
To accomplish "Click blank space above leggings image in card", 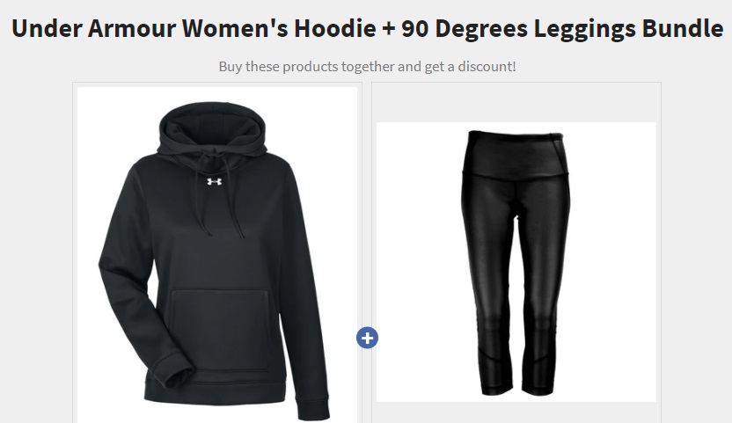I will click(x=516, y=103).
